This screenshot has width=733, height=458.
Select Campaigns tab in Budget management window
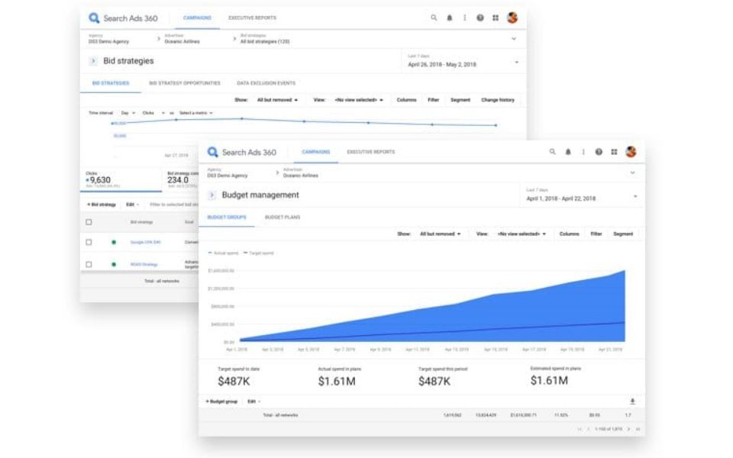click(x=316, y=152)
